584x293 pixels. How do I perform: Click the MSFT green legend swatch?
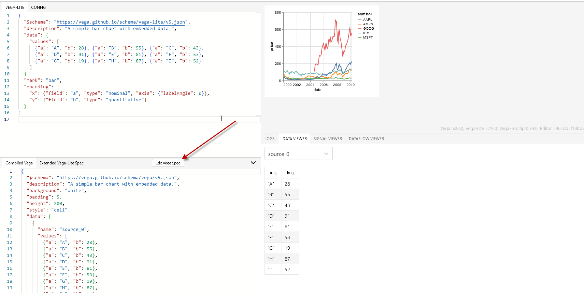pyautogui.click(x=360, y=38)
